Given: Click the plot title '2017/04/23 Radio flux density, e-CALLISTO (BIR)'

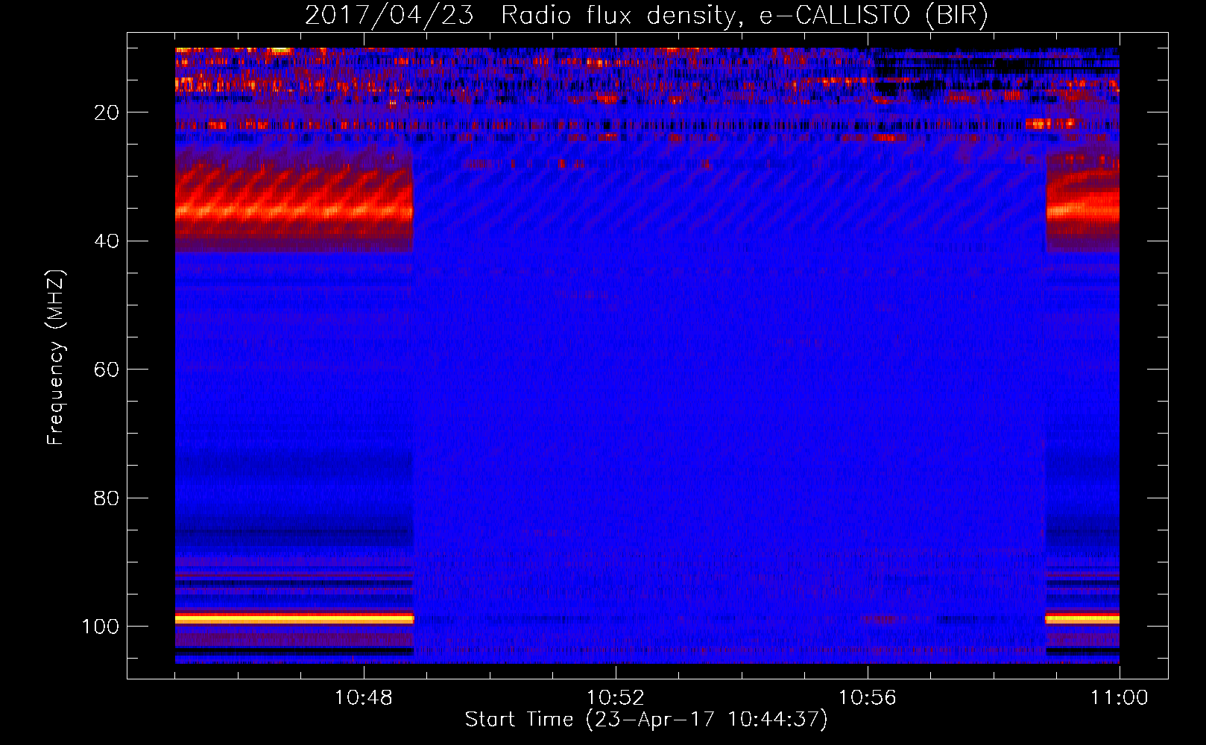Looking at the screenshot, I should pyautogui.click(x=646, y=15).
